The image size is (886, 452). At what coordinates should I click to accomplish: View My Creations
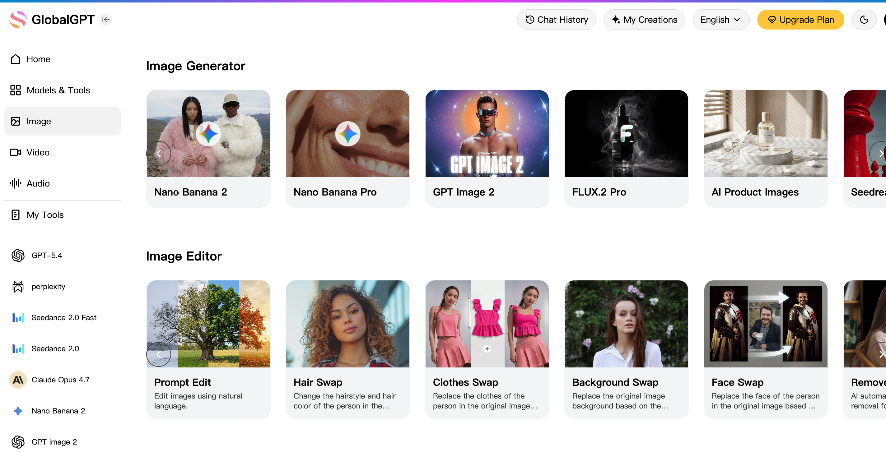coord(644,20)
